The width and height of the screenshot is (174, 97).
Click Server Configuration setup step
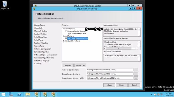click(x=42, y=52)
